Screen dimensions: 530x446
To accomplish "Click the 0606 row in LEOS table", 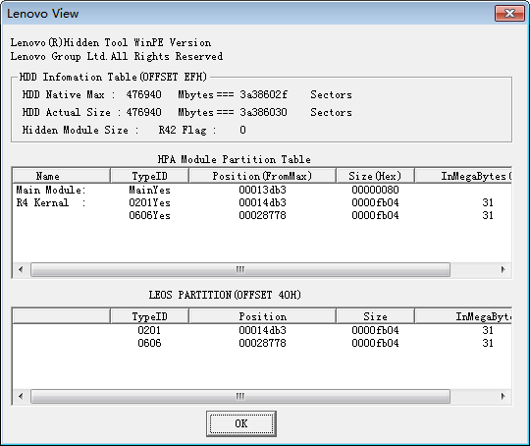I will coord(262,343).
